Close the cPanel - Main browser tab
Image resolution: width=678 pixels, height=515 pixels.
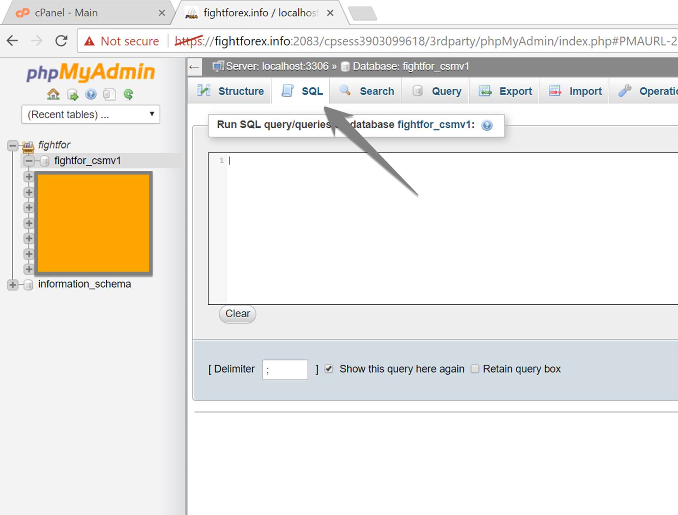(162, 13)
